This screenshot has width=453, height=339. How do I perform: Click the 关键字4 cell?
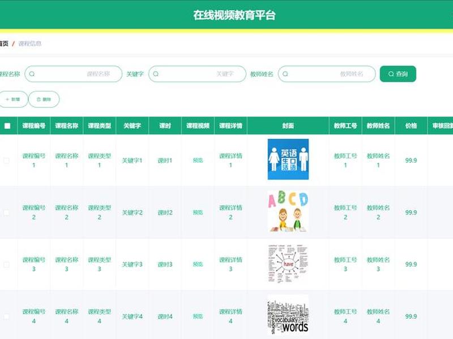click(133, 316)
